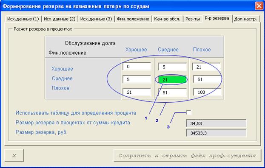Click the X button at bottom left
The image size is (265, 168).
[14, 155]
